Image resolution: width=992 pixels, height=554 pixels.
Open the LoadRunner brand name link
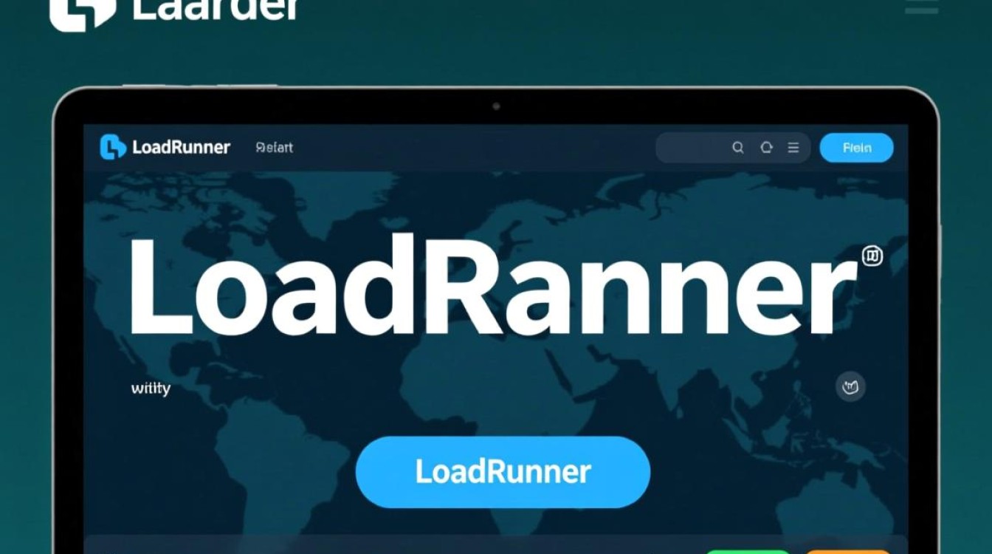pyautogui.click(x=181, y=147)
